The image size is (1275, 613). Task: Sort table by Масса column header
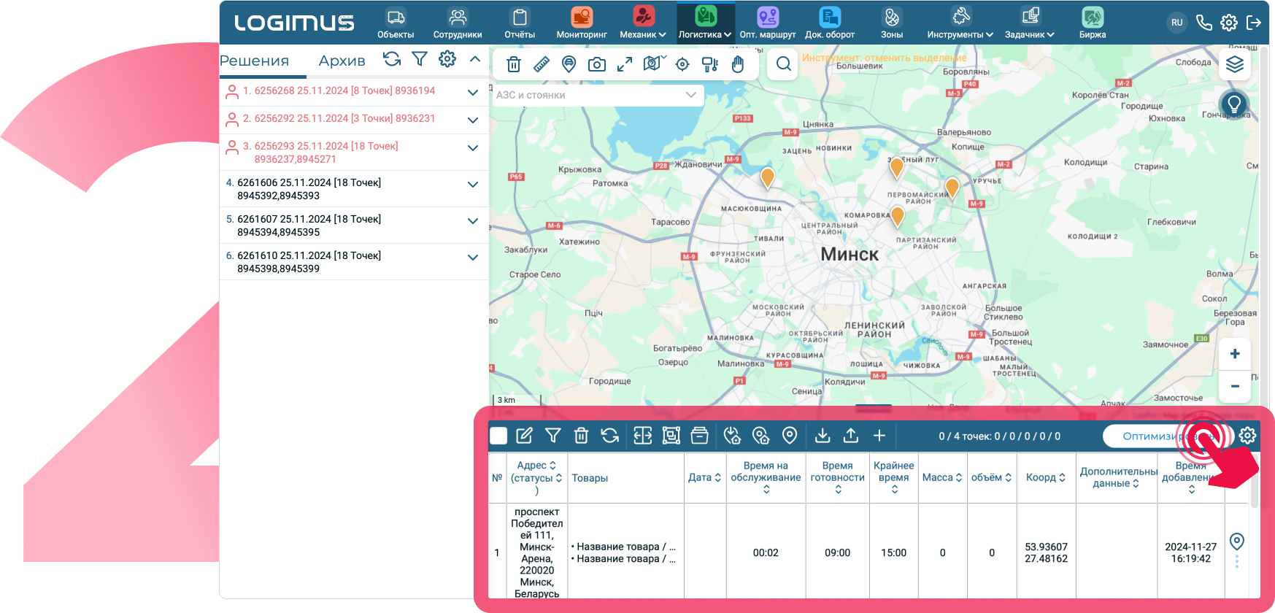click(942, 477)
